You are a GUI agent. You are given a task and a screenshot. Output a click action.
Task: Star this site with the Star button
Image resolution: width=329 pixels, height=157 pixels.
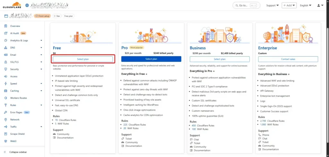pos(57,16)
